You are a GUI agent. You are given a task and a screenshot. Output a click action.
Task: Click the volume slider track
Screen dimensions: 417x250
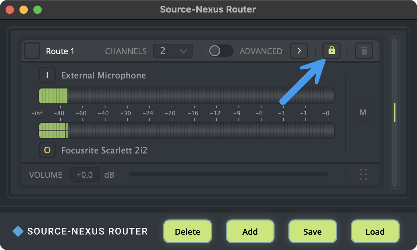(228, 174)
